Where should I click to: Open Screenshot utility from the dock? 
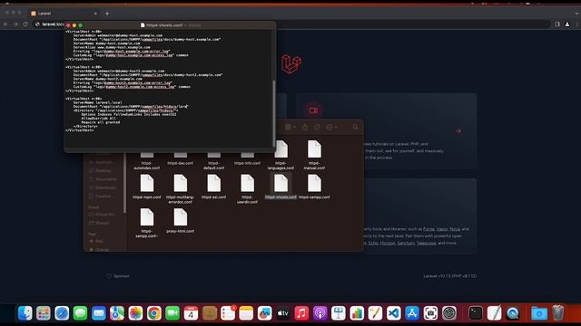coord(430,313)
